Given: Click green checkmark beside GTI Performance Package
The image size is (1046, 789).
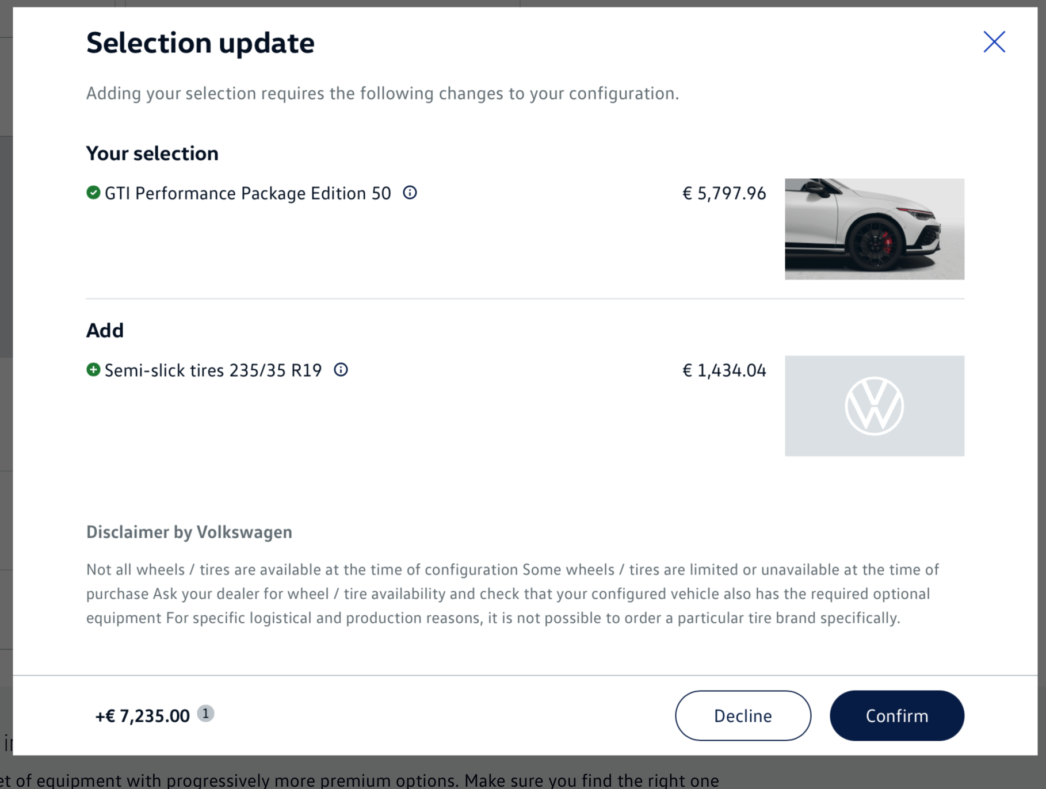Looking at the screenshot, I should 93,193.
